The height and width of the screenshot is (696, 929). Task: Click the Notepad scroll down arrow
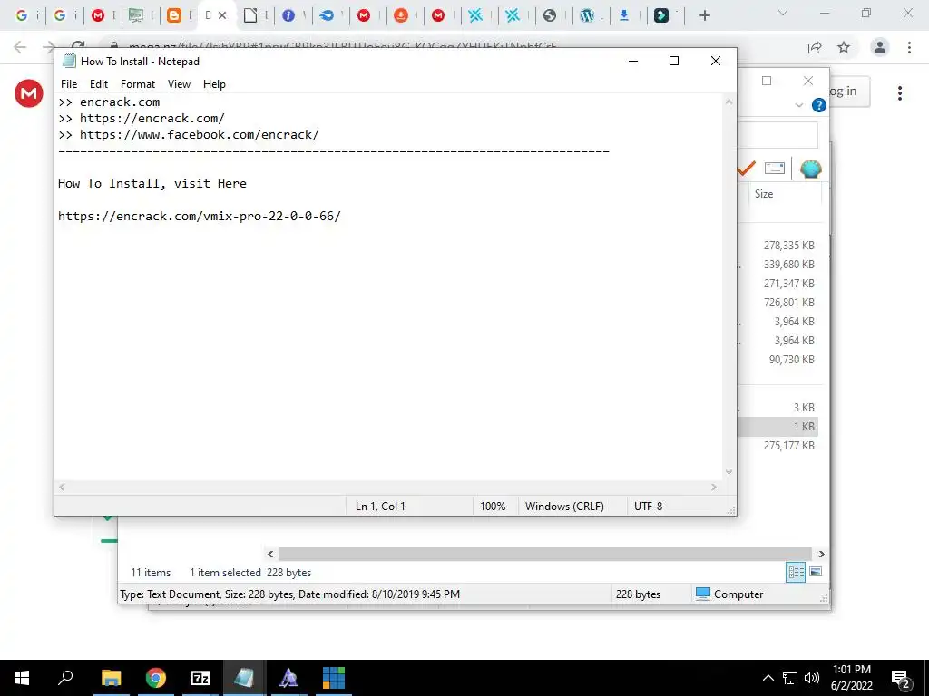tap(729, 471)
